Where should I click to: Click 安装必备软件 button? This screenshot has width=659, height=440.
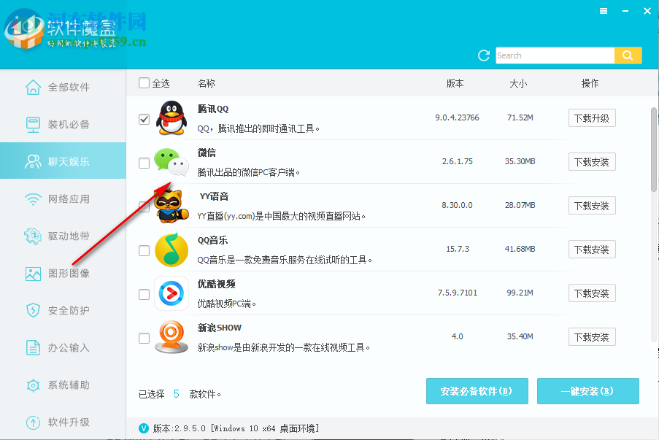[x=477, y=391]
